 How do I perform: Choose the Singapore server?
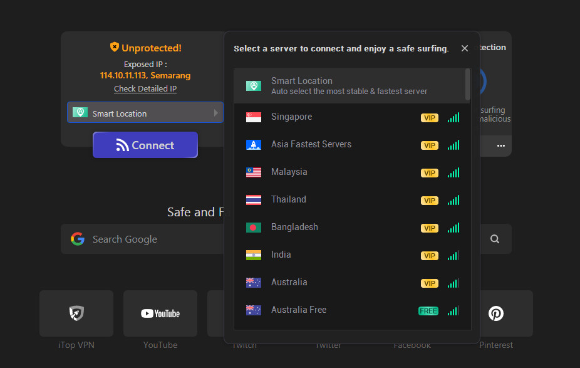pos(352,117)
